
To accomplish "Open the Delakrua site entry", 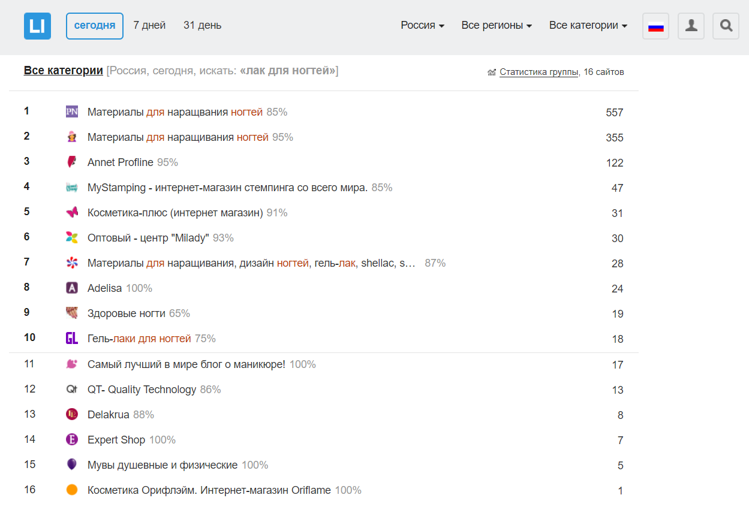I will pyautogui.click(x=108, y=414).
